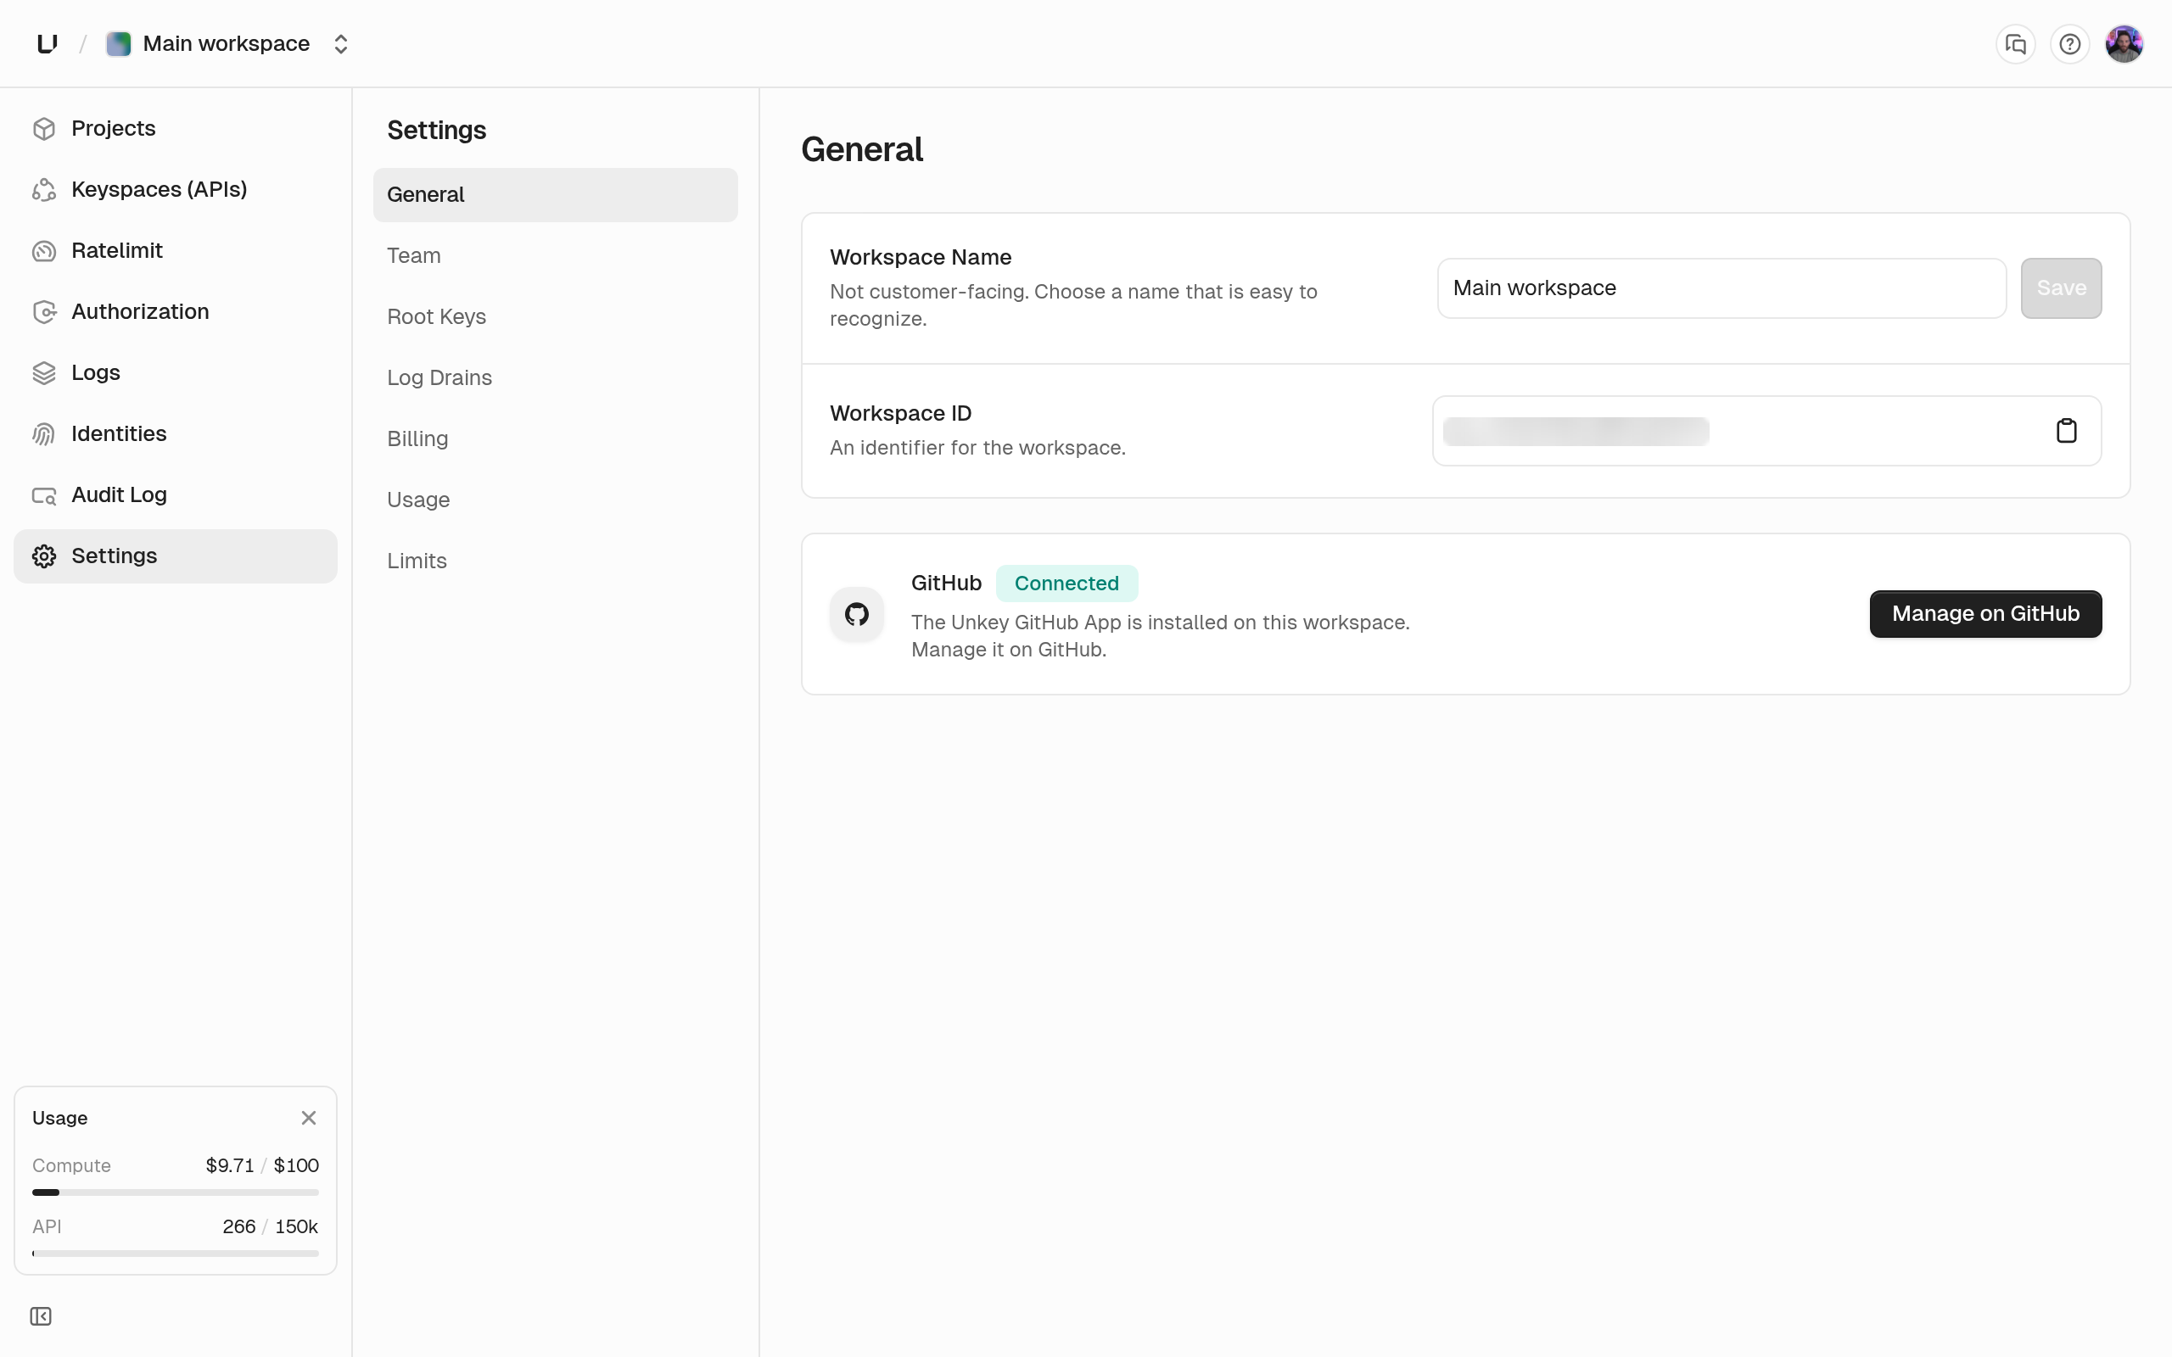
Task: Open Usage settings tab
Action: (x=556, y=500)
